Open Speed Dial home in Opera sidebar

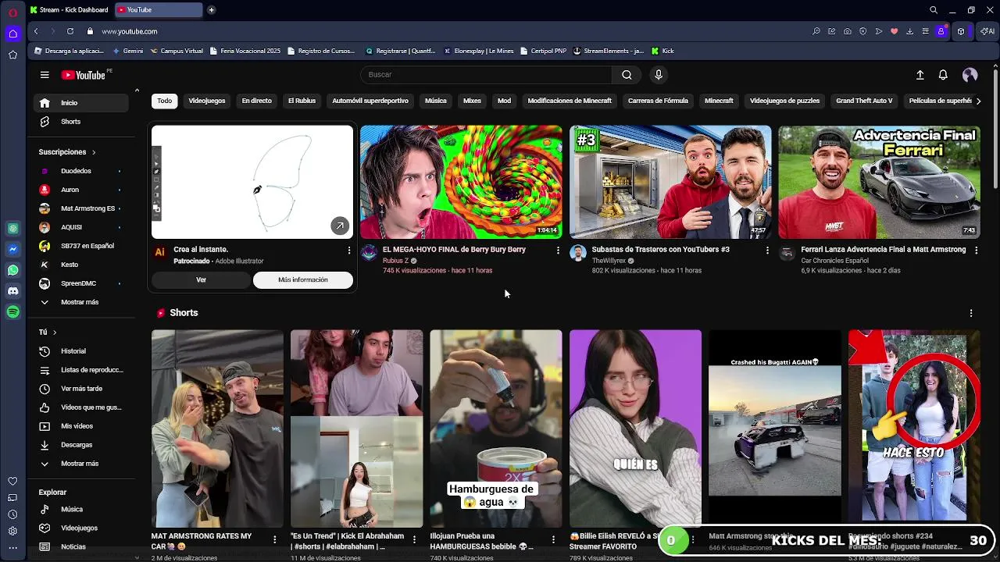12,34
